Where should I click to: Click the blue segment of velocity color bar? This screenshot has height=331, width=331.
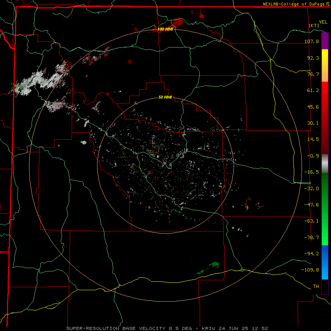pyautogui.click(x=325, y=262)
